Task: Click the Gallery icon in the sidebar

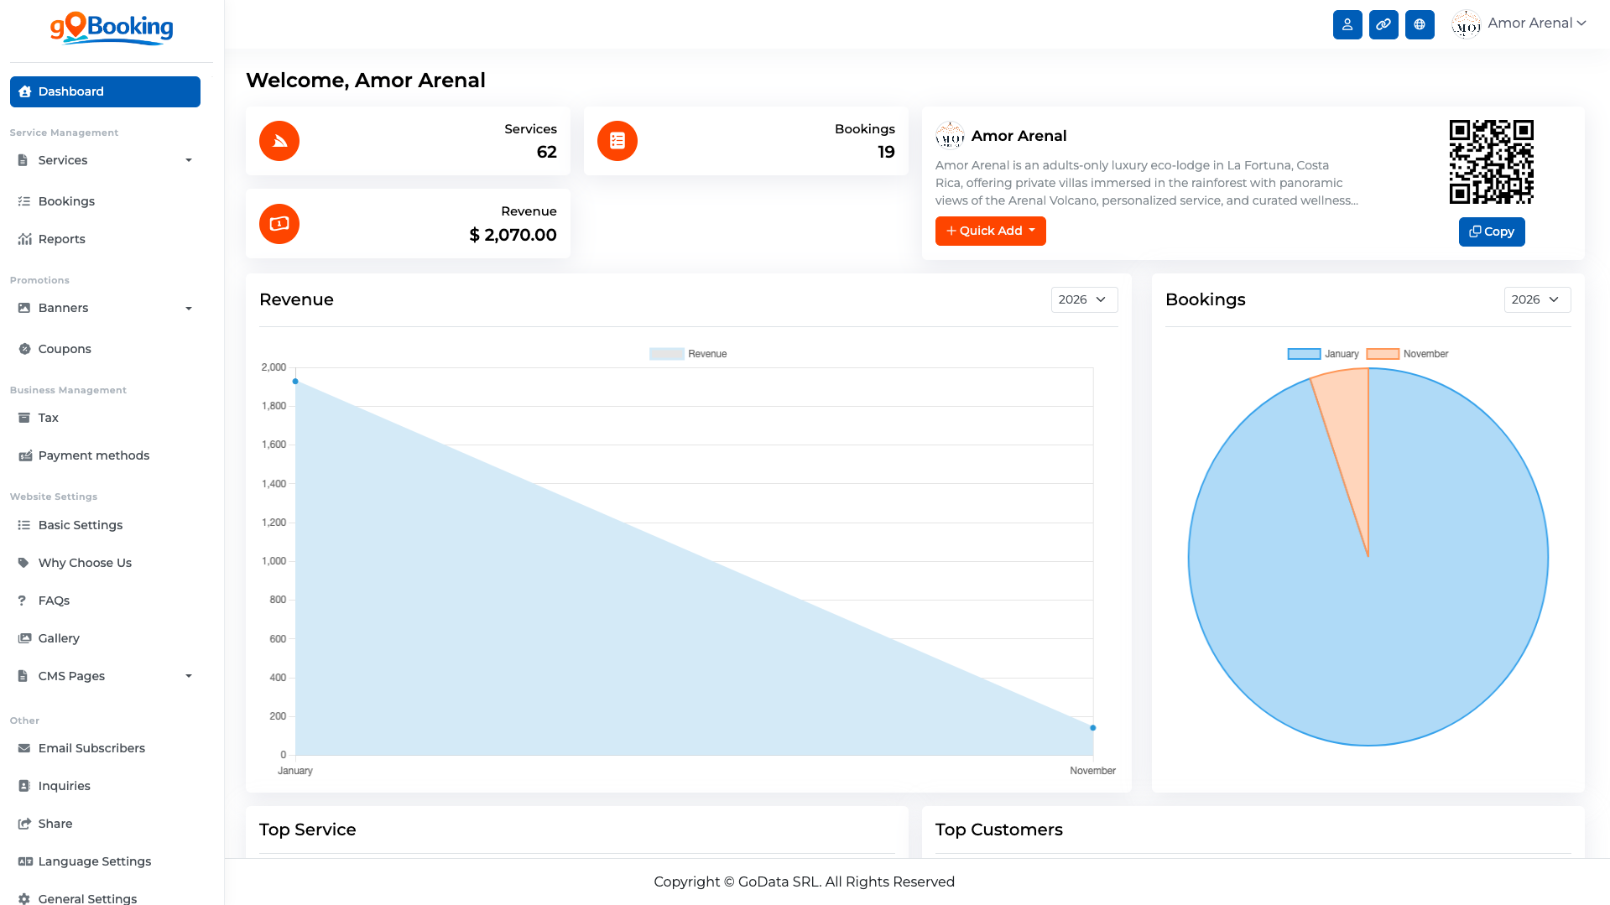Action: 23,637
